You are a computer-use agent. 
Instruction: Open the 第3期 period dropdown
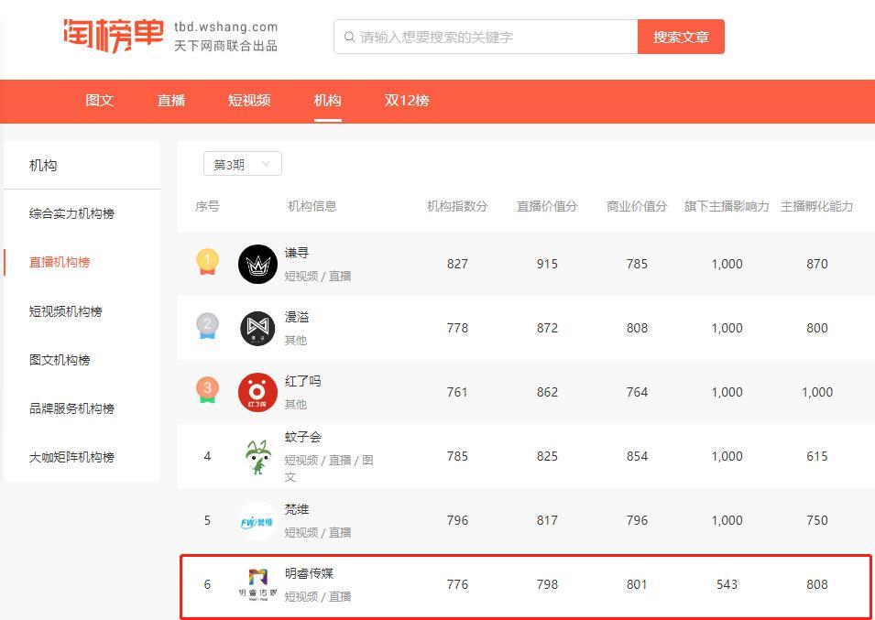click(x=243, y=164)
